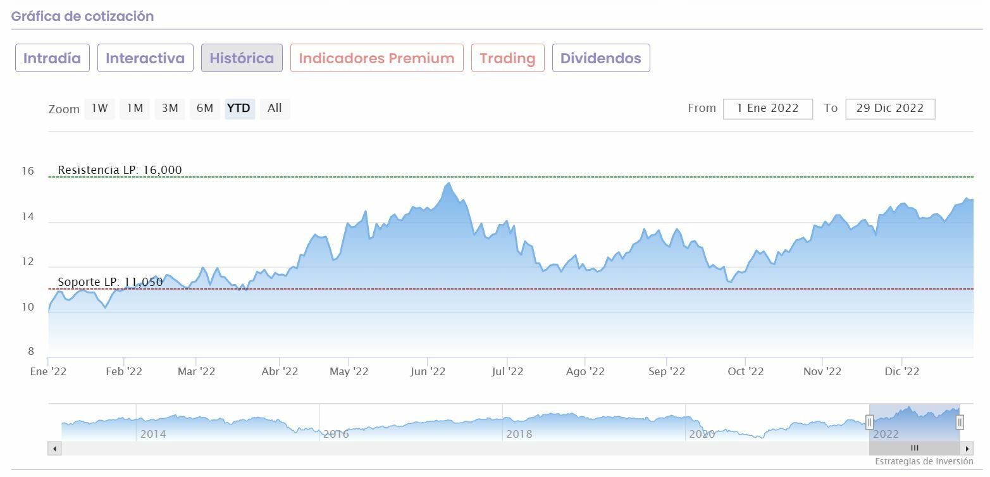
Task: Open the Interactiva chart tab
Action: click(x=145, y=58)
